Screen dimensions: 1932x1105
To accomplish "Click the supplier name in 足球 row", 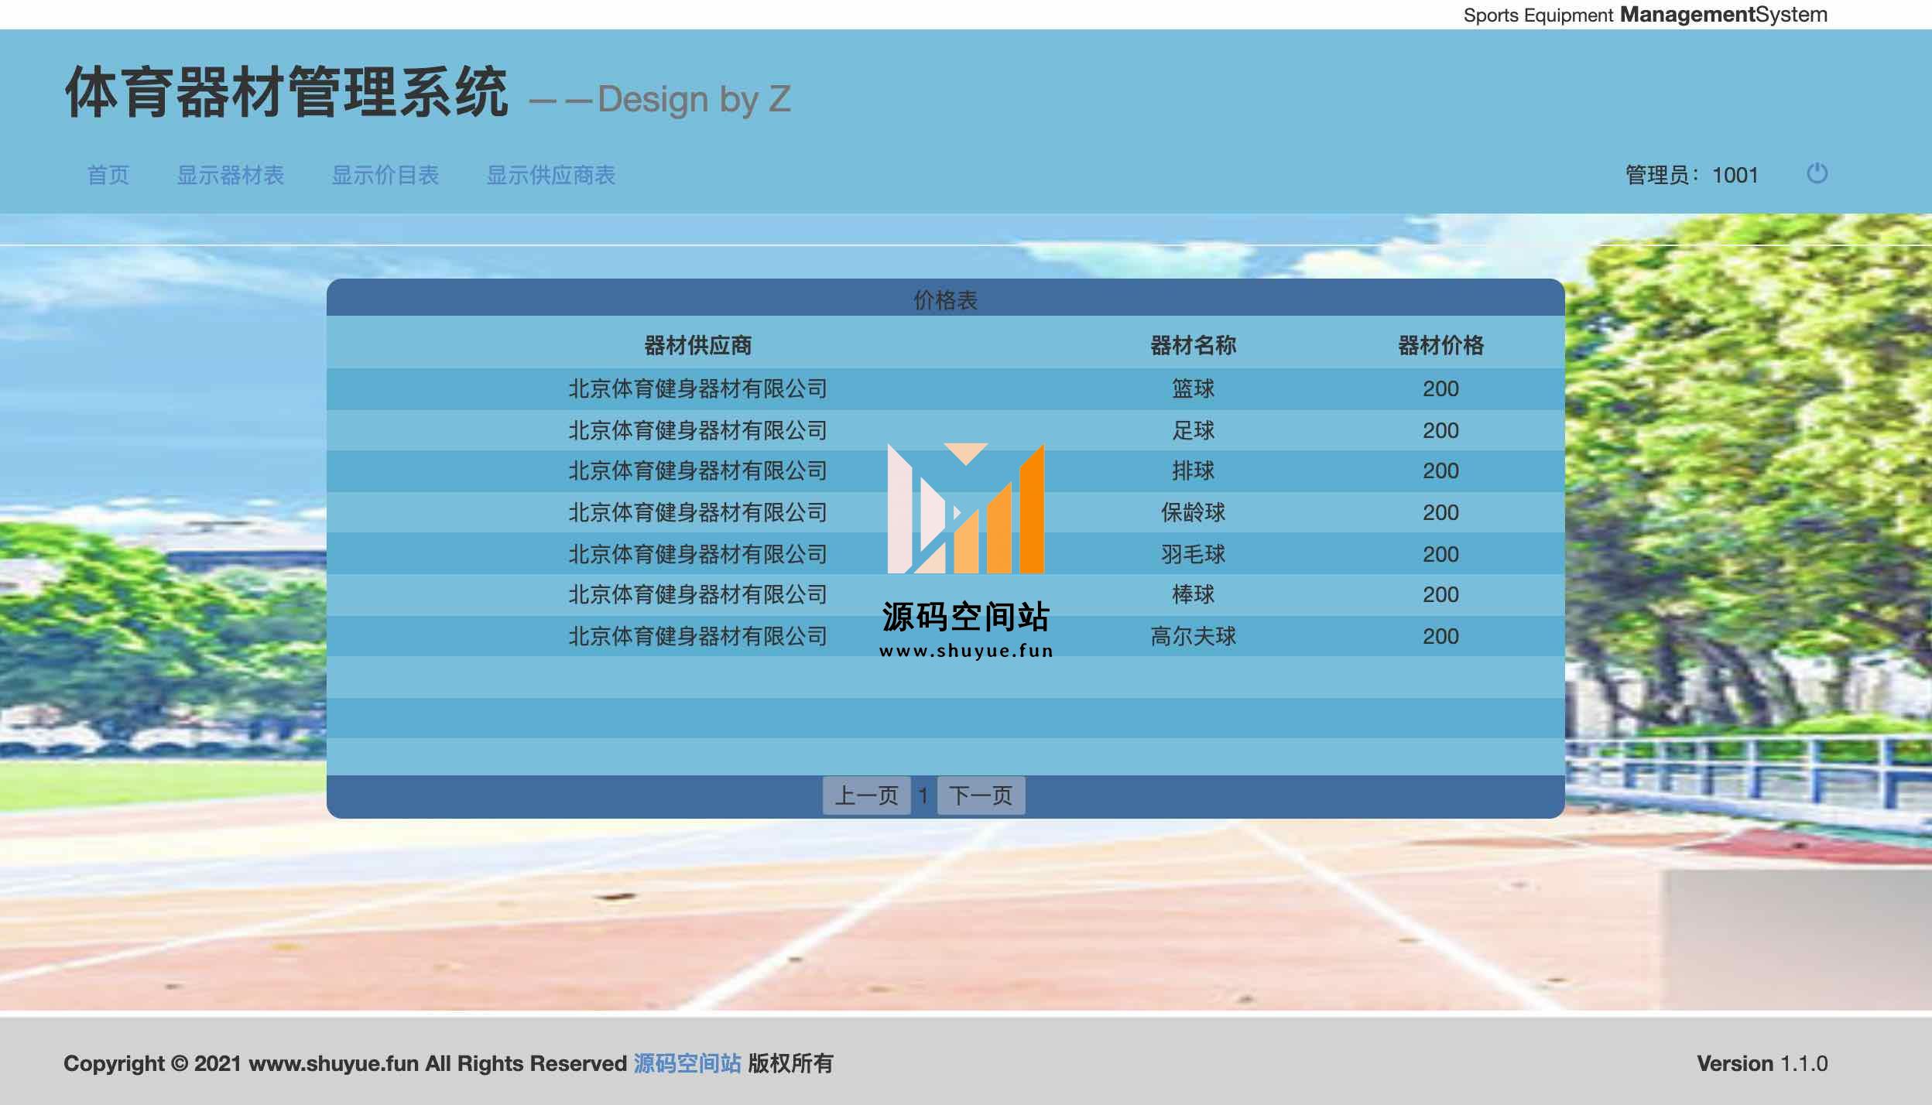I will point(697,430).
